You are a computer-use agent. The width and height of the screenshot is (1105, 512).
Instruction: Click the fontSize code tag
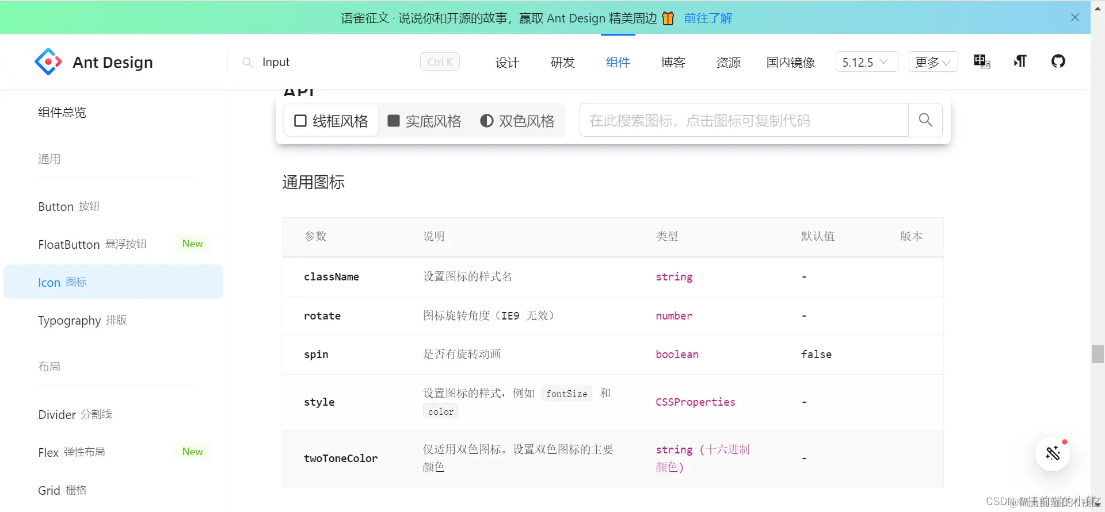click(566, 394)
